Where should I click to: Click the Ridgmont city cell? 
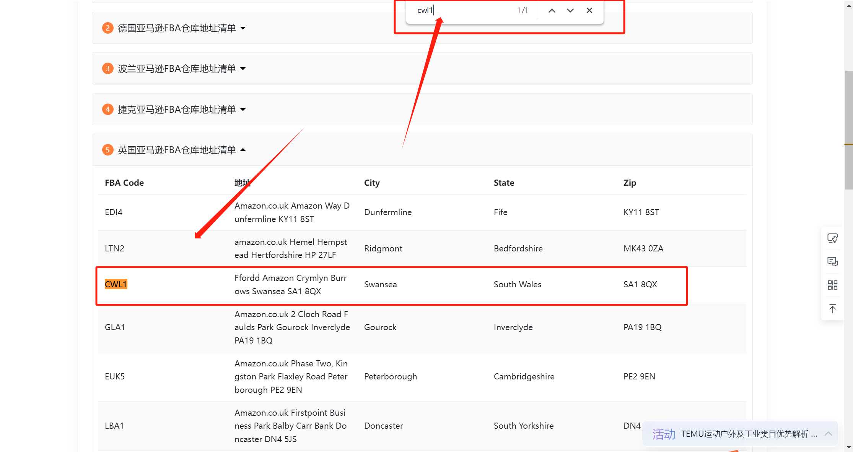click(x=383, y=248)
